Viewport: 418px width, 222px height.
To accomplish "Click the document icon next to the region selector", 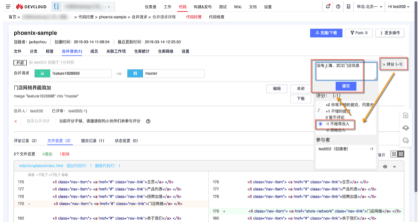I will [348, 7].
